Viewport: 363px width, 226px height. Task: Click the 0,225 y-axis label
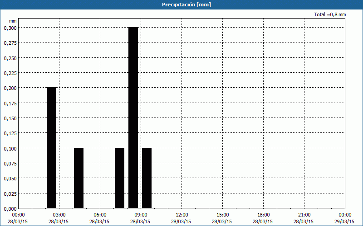pos(10,73)
